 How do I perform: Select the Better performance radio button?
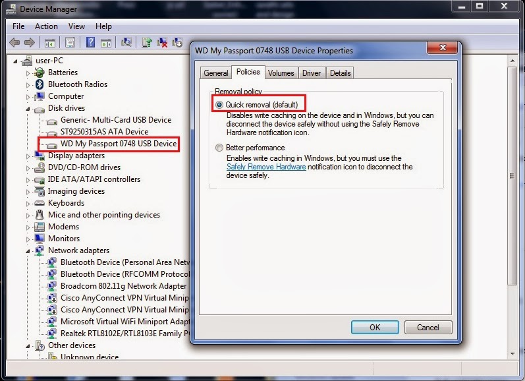(x=219, y=148)
